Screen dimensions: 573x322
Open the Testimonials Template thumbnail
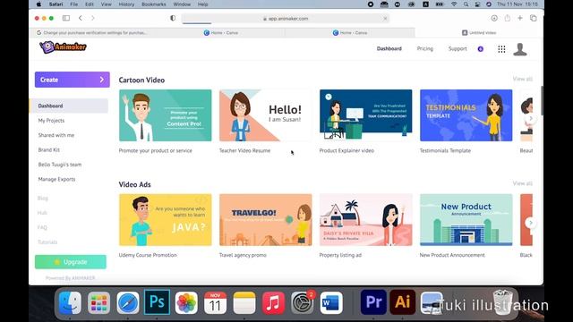[466, 115]
